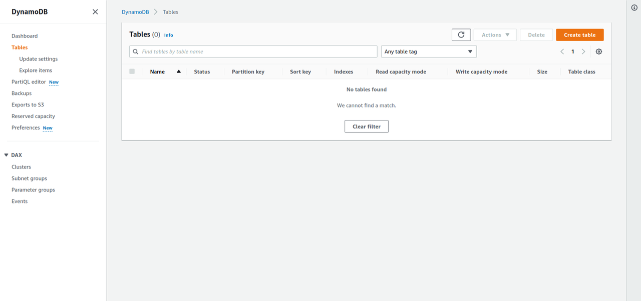Viewport: 641px width, 301px height.
Task: Open DAX Parameter groups page
Action: (33, 190)
